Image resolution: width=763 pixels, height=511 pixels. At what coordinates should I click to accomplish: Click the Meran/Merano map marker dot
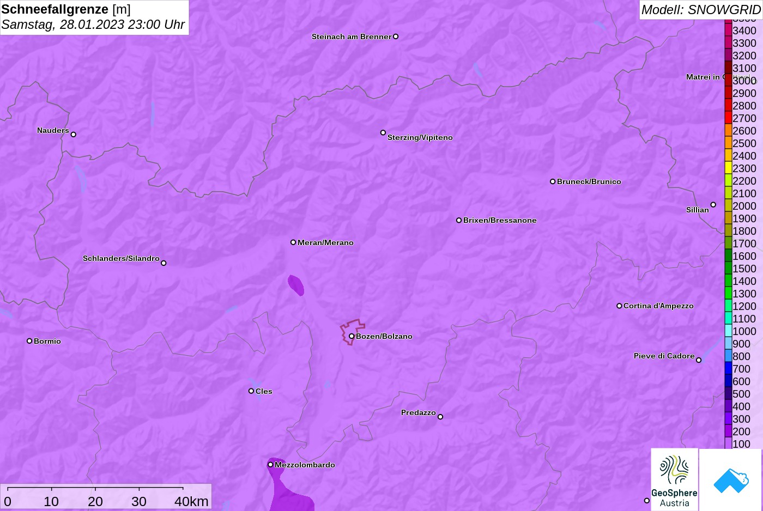293,242
